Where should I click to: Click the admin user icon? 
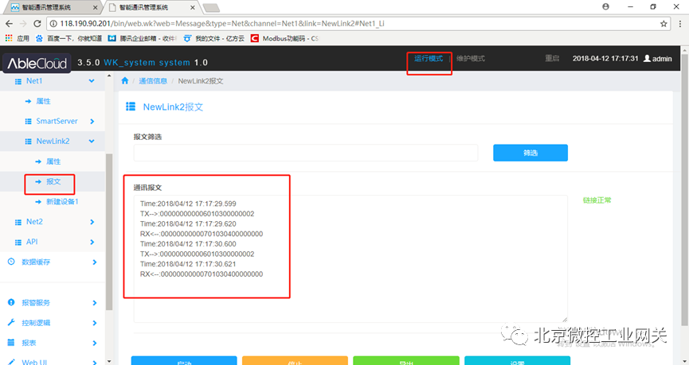(647, 59)
